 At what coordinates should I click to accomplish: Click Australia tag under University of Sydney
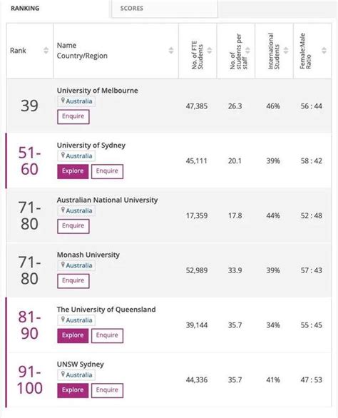click(76, 156)
